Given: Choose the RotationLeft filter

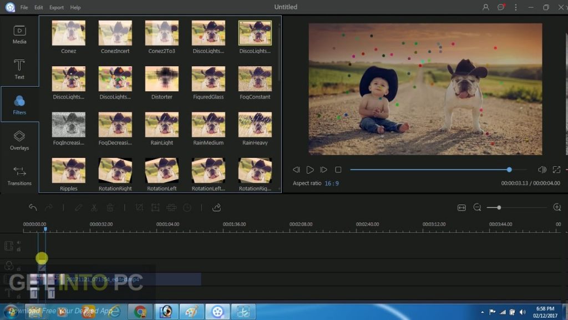Looking at the screenshot, I should (x=161, y=171).
